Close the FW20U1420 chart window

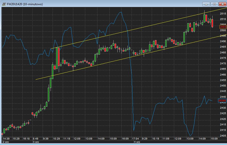coord(223,4)
